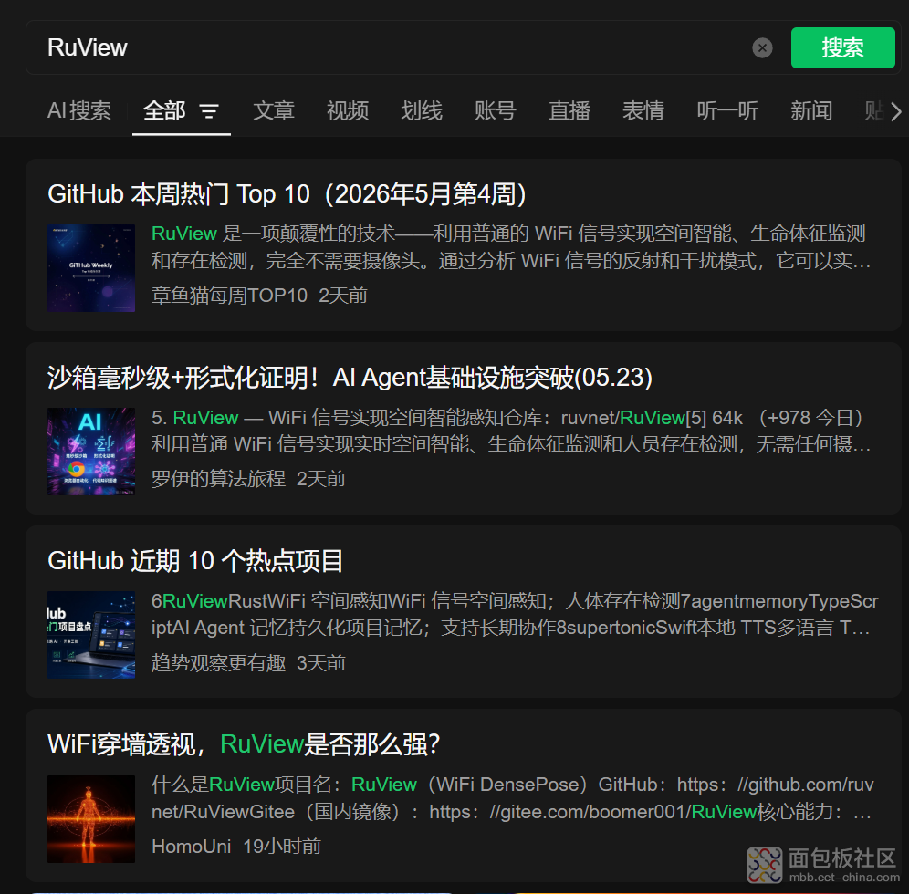The width and height of the screenshot is (909, 894).
Task: Open filter icon next to 全部
Action: (209, 110)
